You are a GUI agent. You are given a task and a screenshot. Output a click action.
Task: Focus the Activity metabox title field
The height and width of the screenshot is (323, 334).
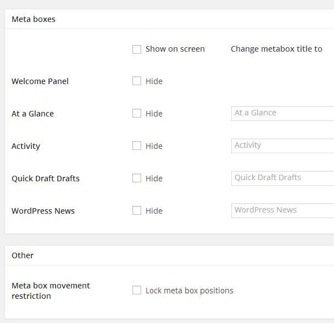[282, 146]
